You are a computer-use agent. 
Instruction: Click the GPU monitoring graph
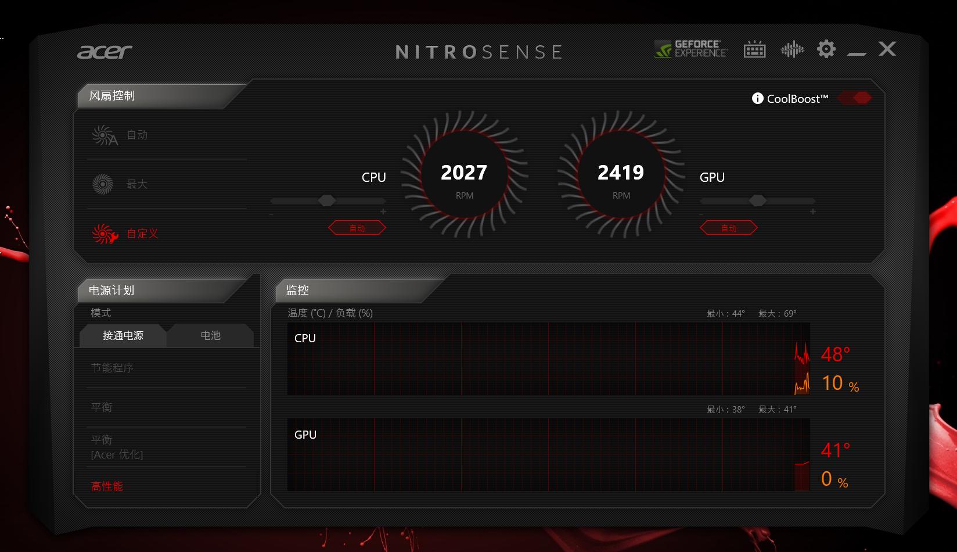tap(548, 454)
